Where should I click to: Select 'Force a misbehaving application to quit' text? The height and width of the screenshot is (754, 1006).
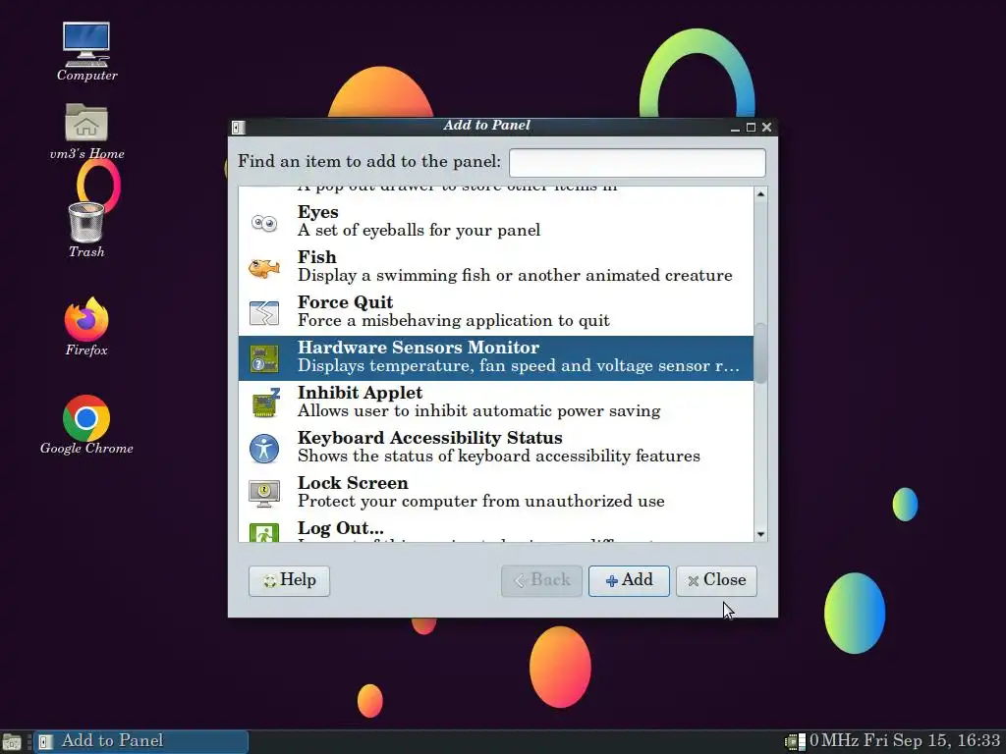[454, 321]
